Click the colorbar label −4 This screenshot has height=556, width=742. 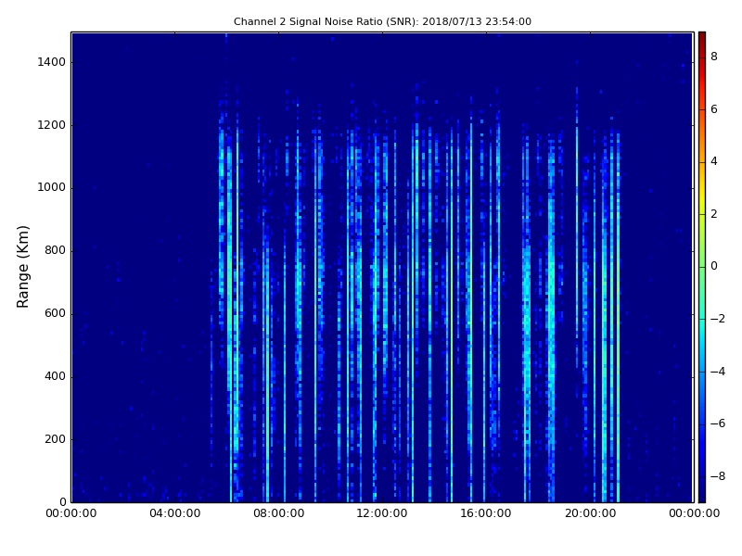click(x=718, y=372)
